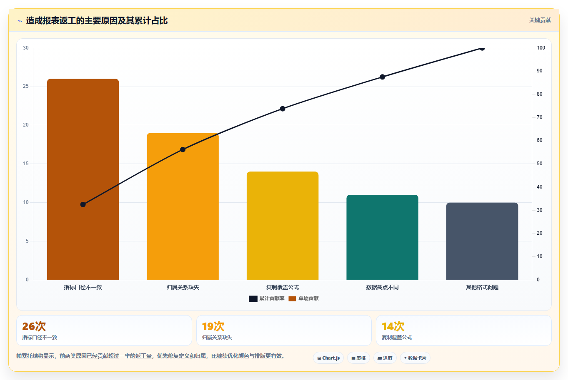The height and width of the screenshot is (380, 568).
Task: Click the chart title 造成报表返工的主要原因及其累计占比
Action: pos(97,21)
